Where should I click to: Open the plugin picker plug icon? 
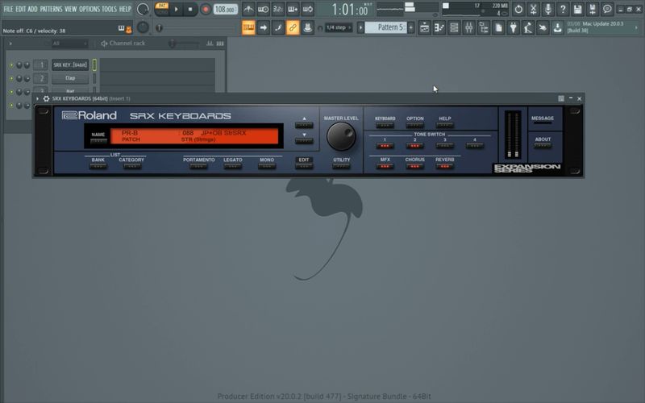[514, 27]
